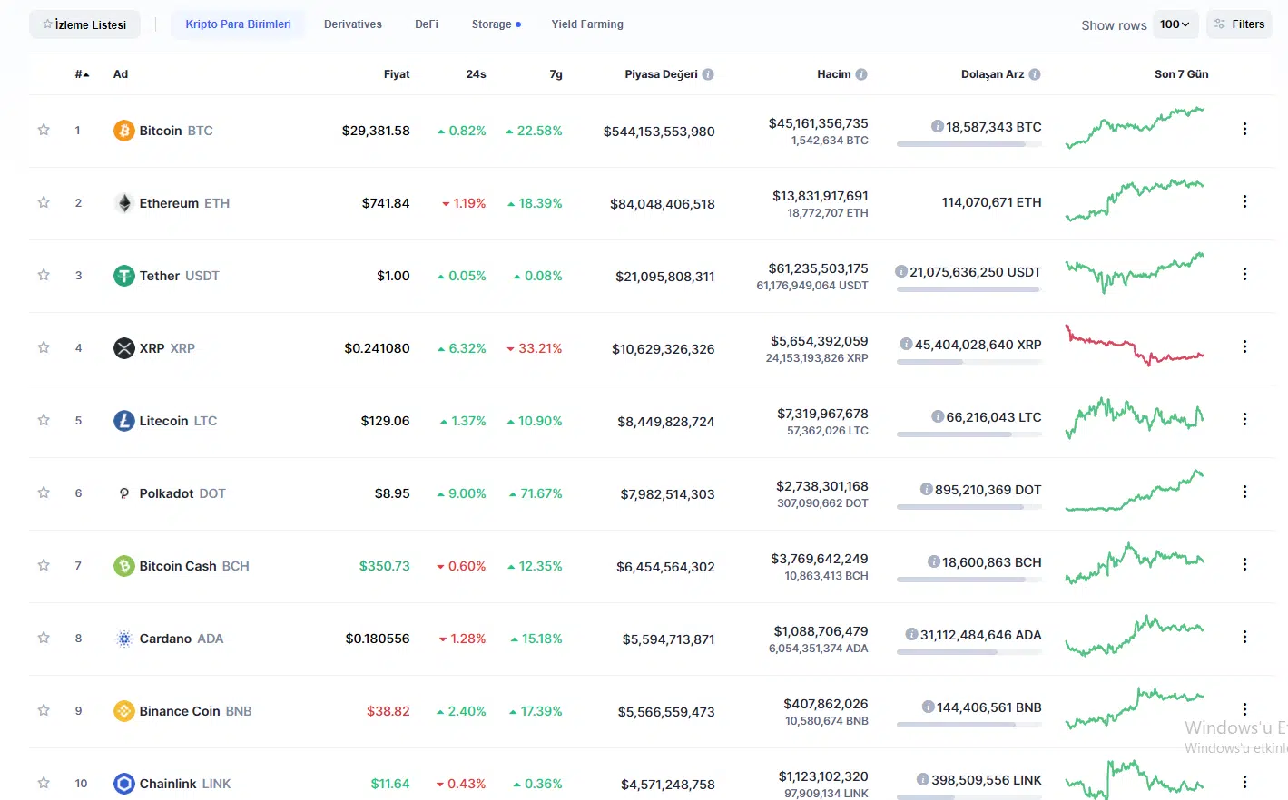Viewport: 1288px width, 800px height.
Task: Click the Bitcoin coin logo icon
Action: pos(123,131)
